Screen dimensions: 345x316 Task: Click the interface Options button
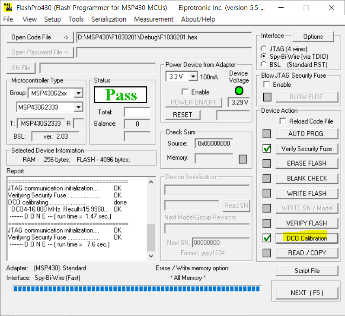(x=313, y=37)
